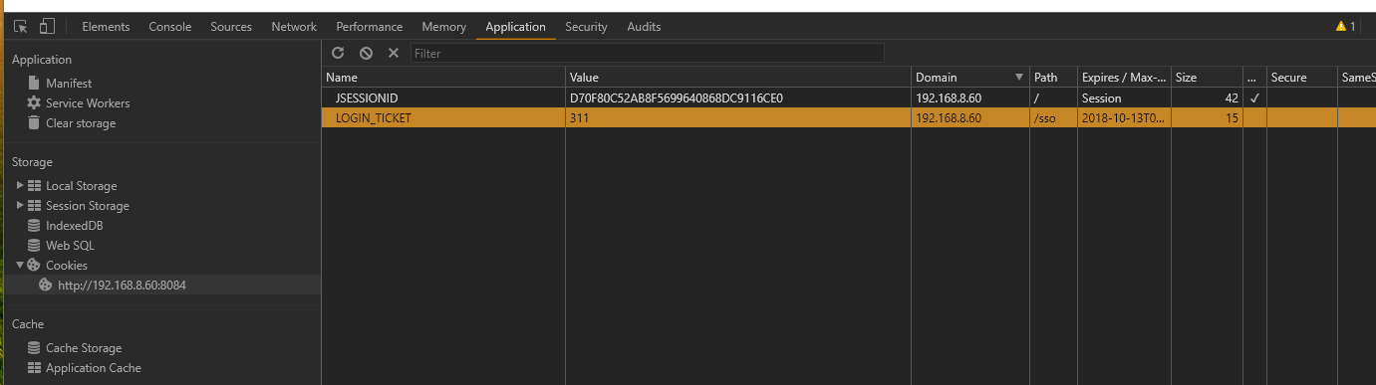The width and height of the screenshot is (1376, 385).
Task: Click into the cookie Filter field
Action: (647, 53)
